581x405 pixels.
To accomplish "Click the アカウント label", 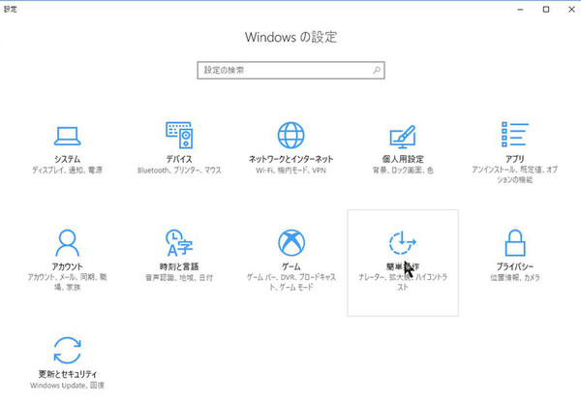I will point(67,266).
